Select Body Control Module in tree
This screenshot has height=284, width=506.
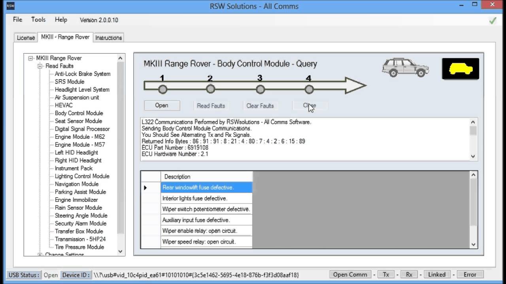[x=79, y=113]
